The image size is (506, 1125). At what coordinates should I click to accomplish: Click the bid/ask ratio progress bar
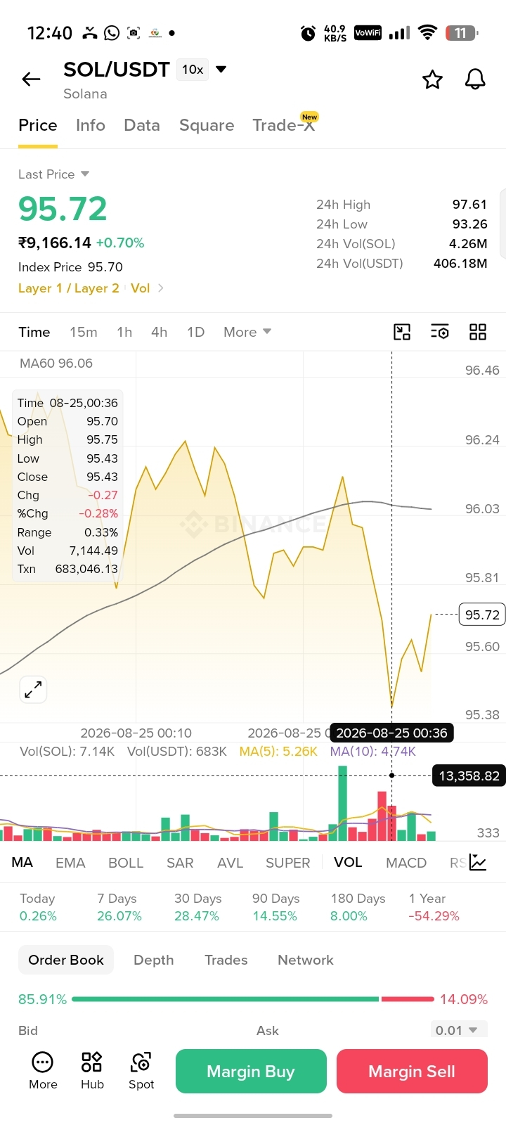click(x=253, y=999)
